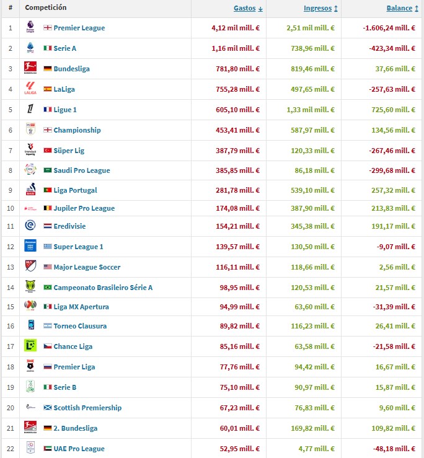Click the Saudi flag beside Saudi Pro League

click(x=48, y=170)
